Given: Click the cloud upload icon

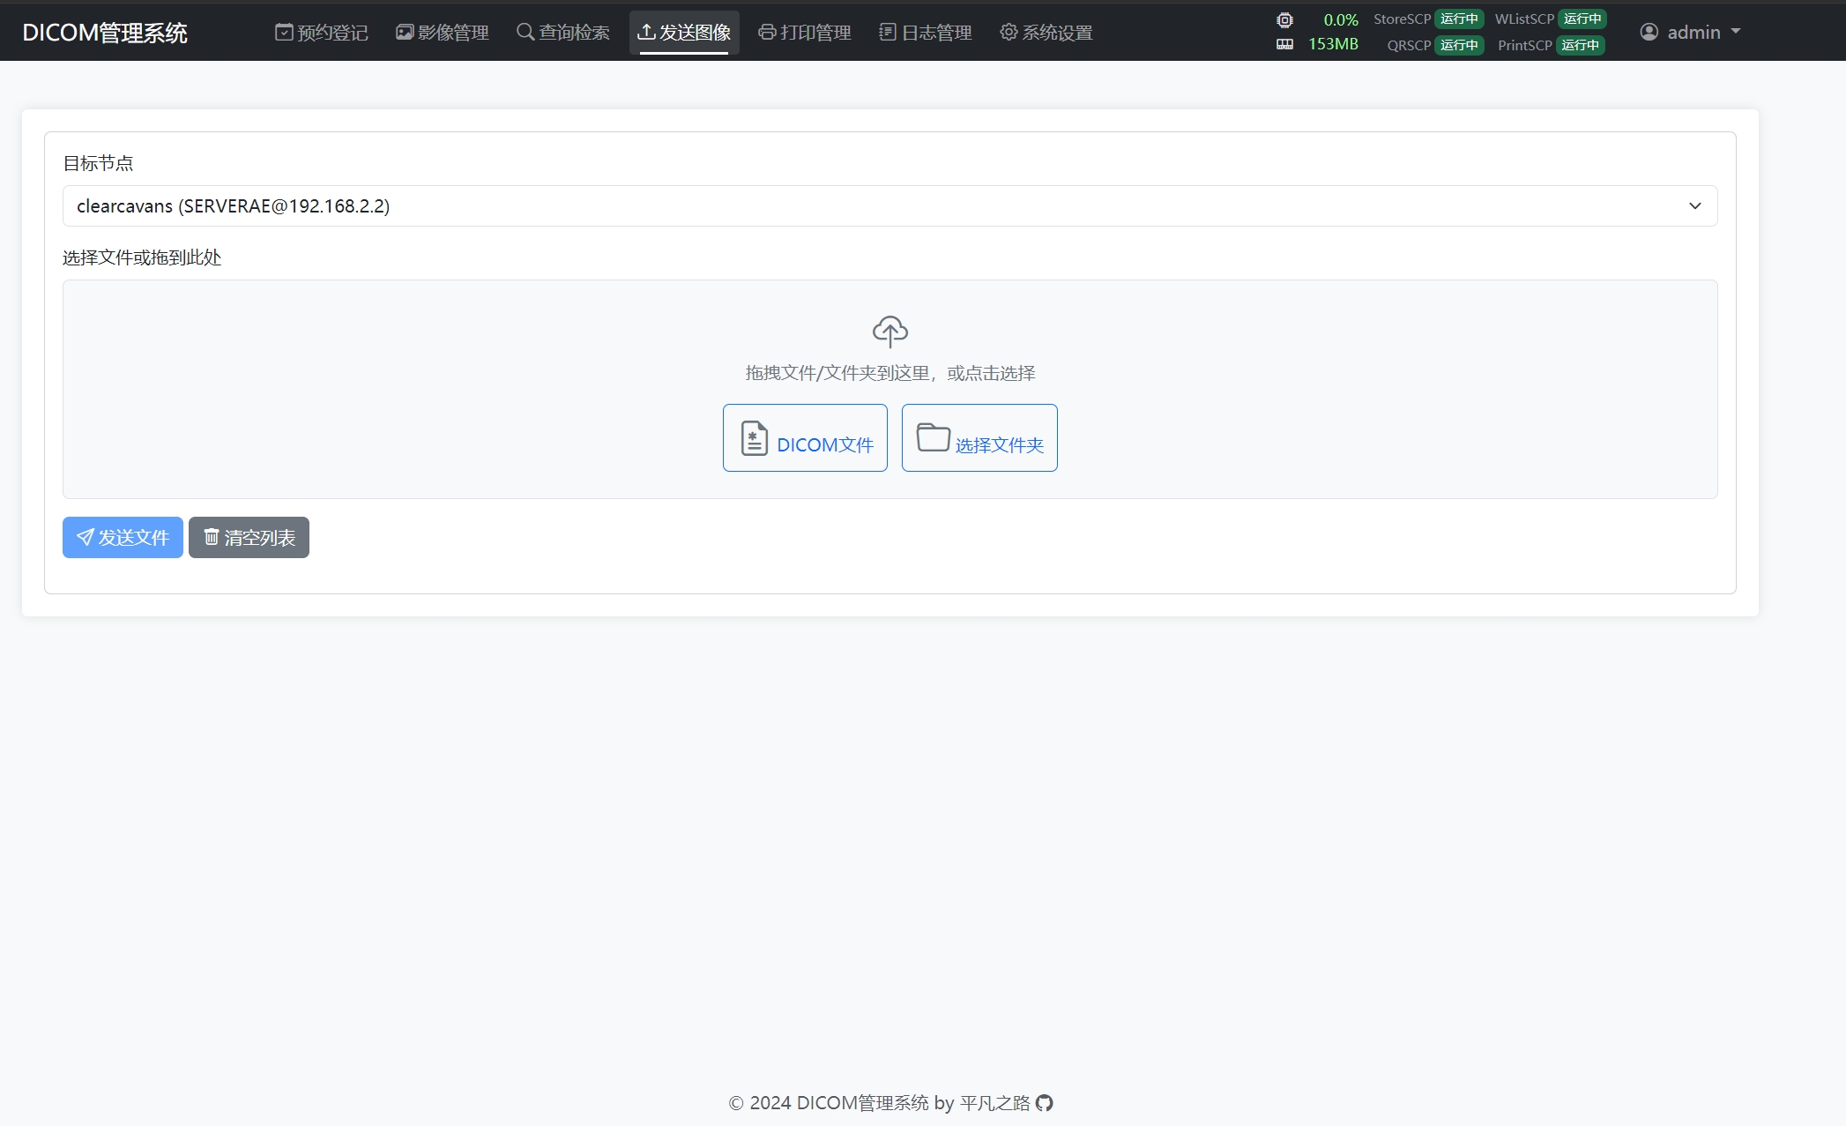Looking at the screenshot, I should click(x=890, y=332).
